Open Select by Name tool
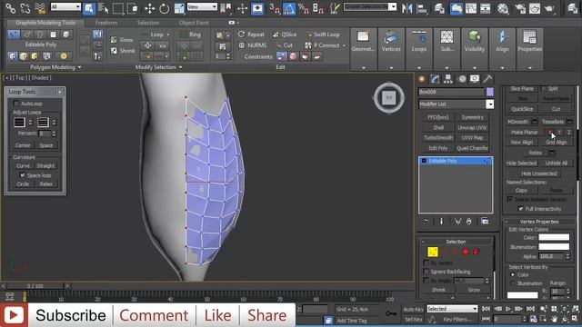 click(104, 8)
